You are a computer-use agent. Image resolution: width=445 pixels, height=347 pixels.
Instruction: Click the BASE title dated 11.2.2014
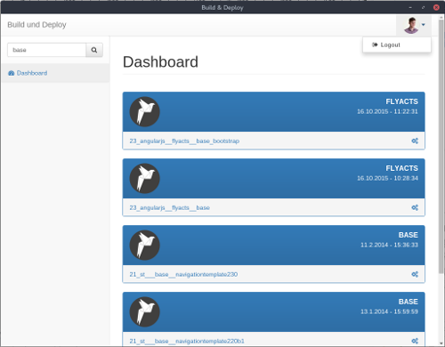click(409, 235)
